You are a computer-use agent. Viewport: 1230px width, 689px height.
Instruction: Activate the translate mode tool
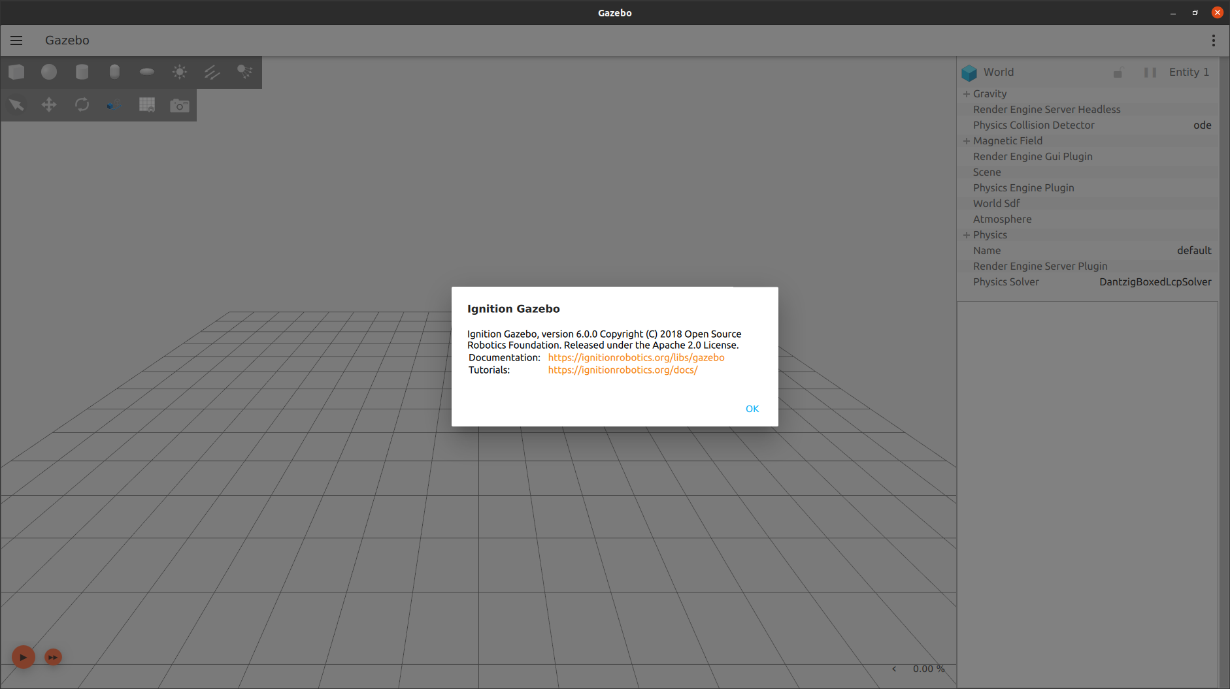[x=49, y=104]
